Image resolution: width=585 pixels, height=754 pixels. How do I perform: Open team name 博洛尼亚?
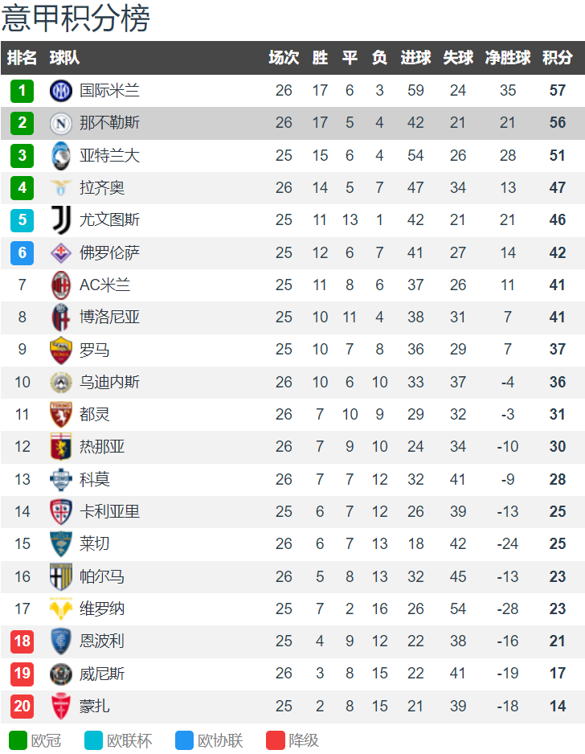109,317
